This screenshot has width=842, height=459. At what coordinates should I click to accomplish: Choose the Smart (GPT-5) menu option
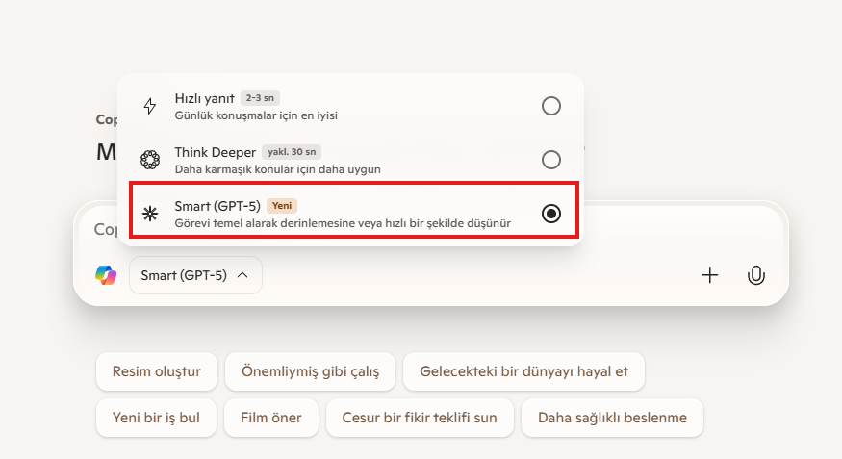coord(353,211)
